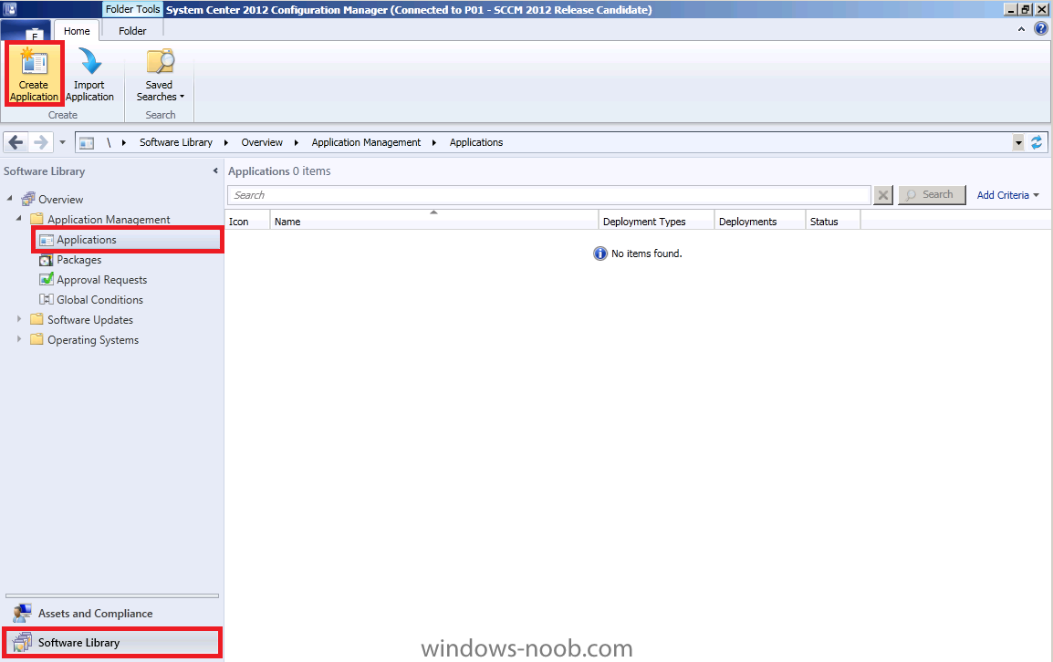
Task: Select Global Conditions in the tree
Action: point(99,300)
